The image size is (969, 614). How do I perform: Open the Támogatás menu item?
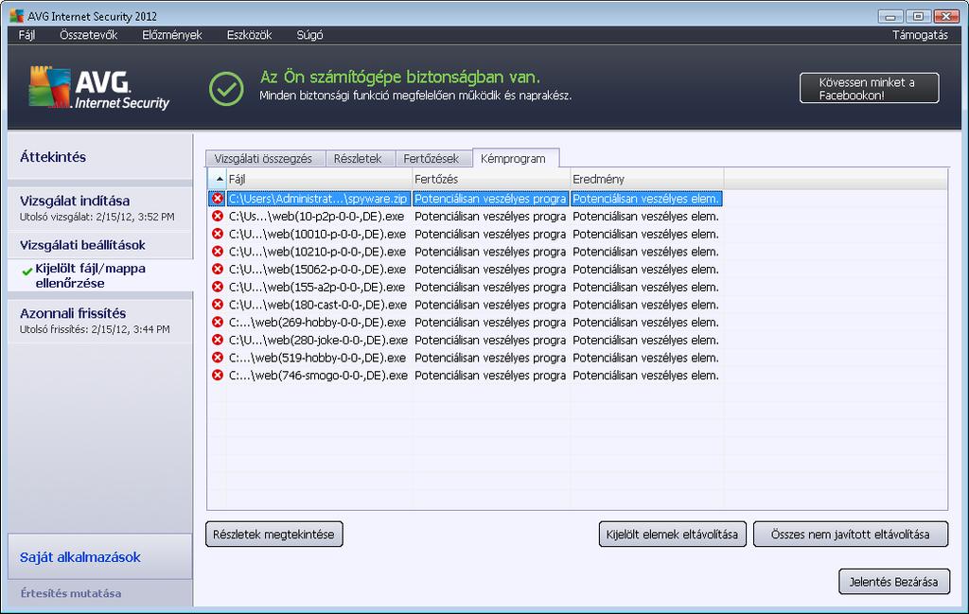point(920,35)
